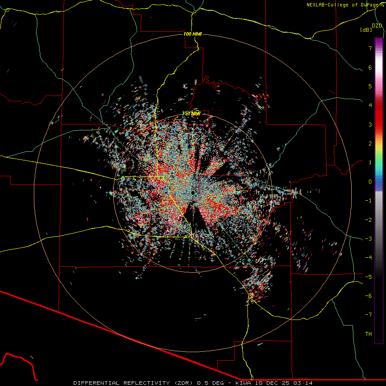Click the 100 NMI range ring label

pyautogui.click(x=193, y=34)
